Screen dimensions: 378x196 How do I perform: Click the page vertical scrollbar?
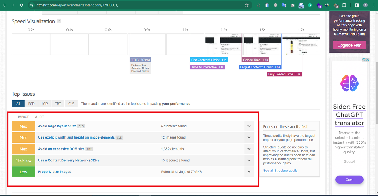[376, 93]
